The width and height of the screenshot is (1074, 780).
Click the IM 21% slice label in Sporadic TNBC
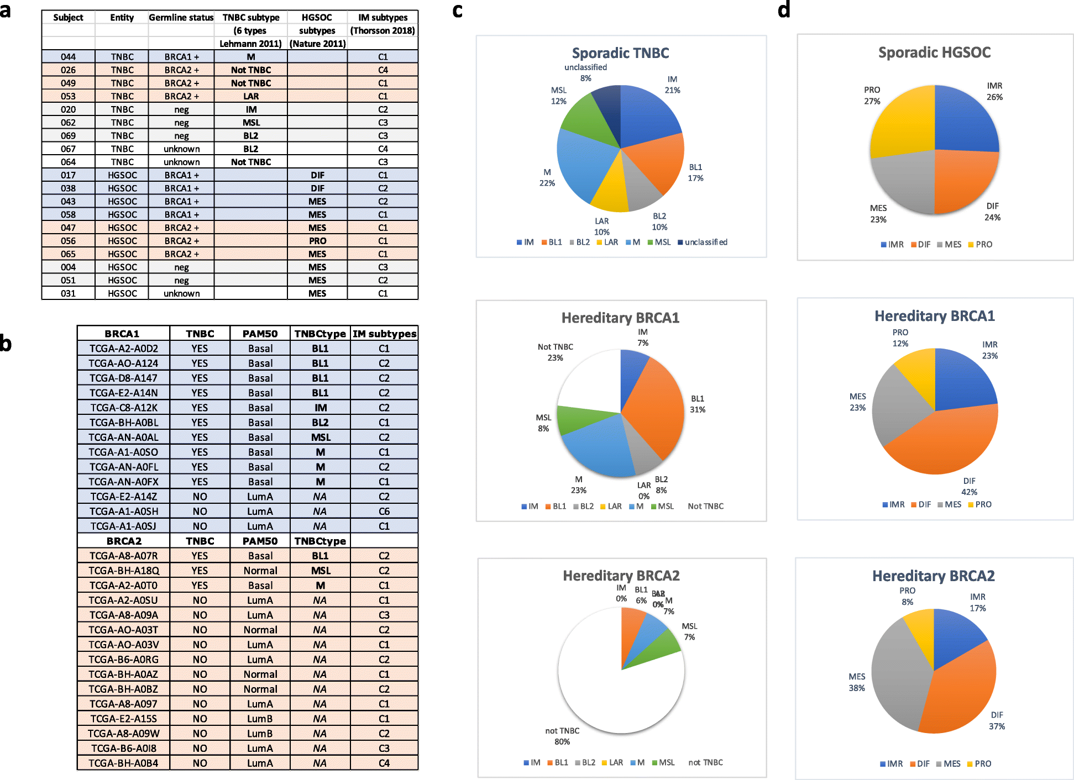[672, 85]
